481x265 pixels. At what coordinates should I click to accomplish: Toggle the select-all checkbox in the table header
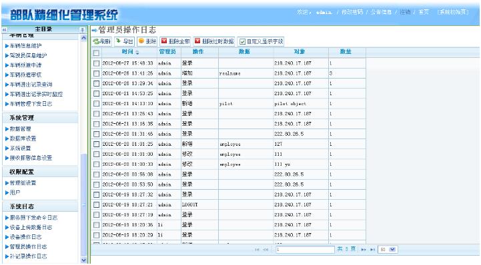(96, 53)
